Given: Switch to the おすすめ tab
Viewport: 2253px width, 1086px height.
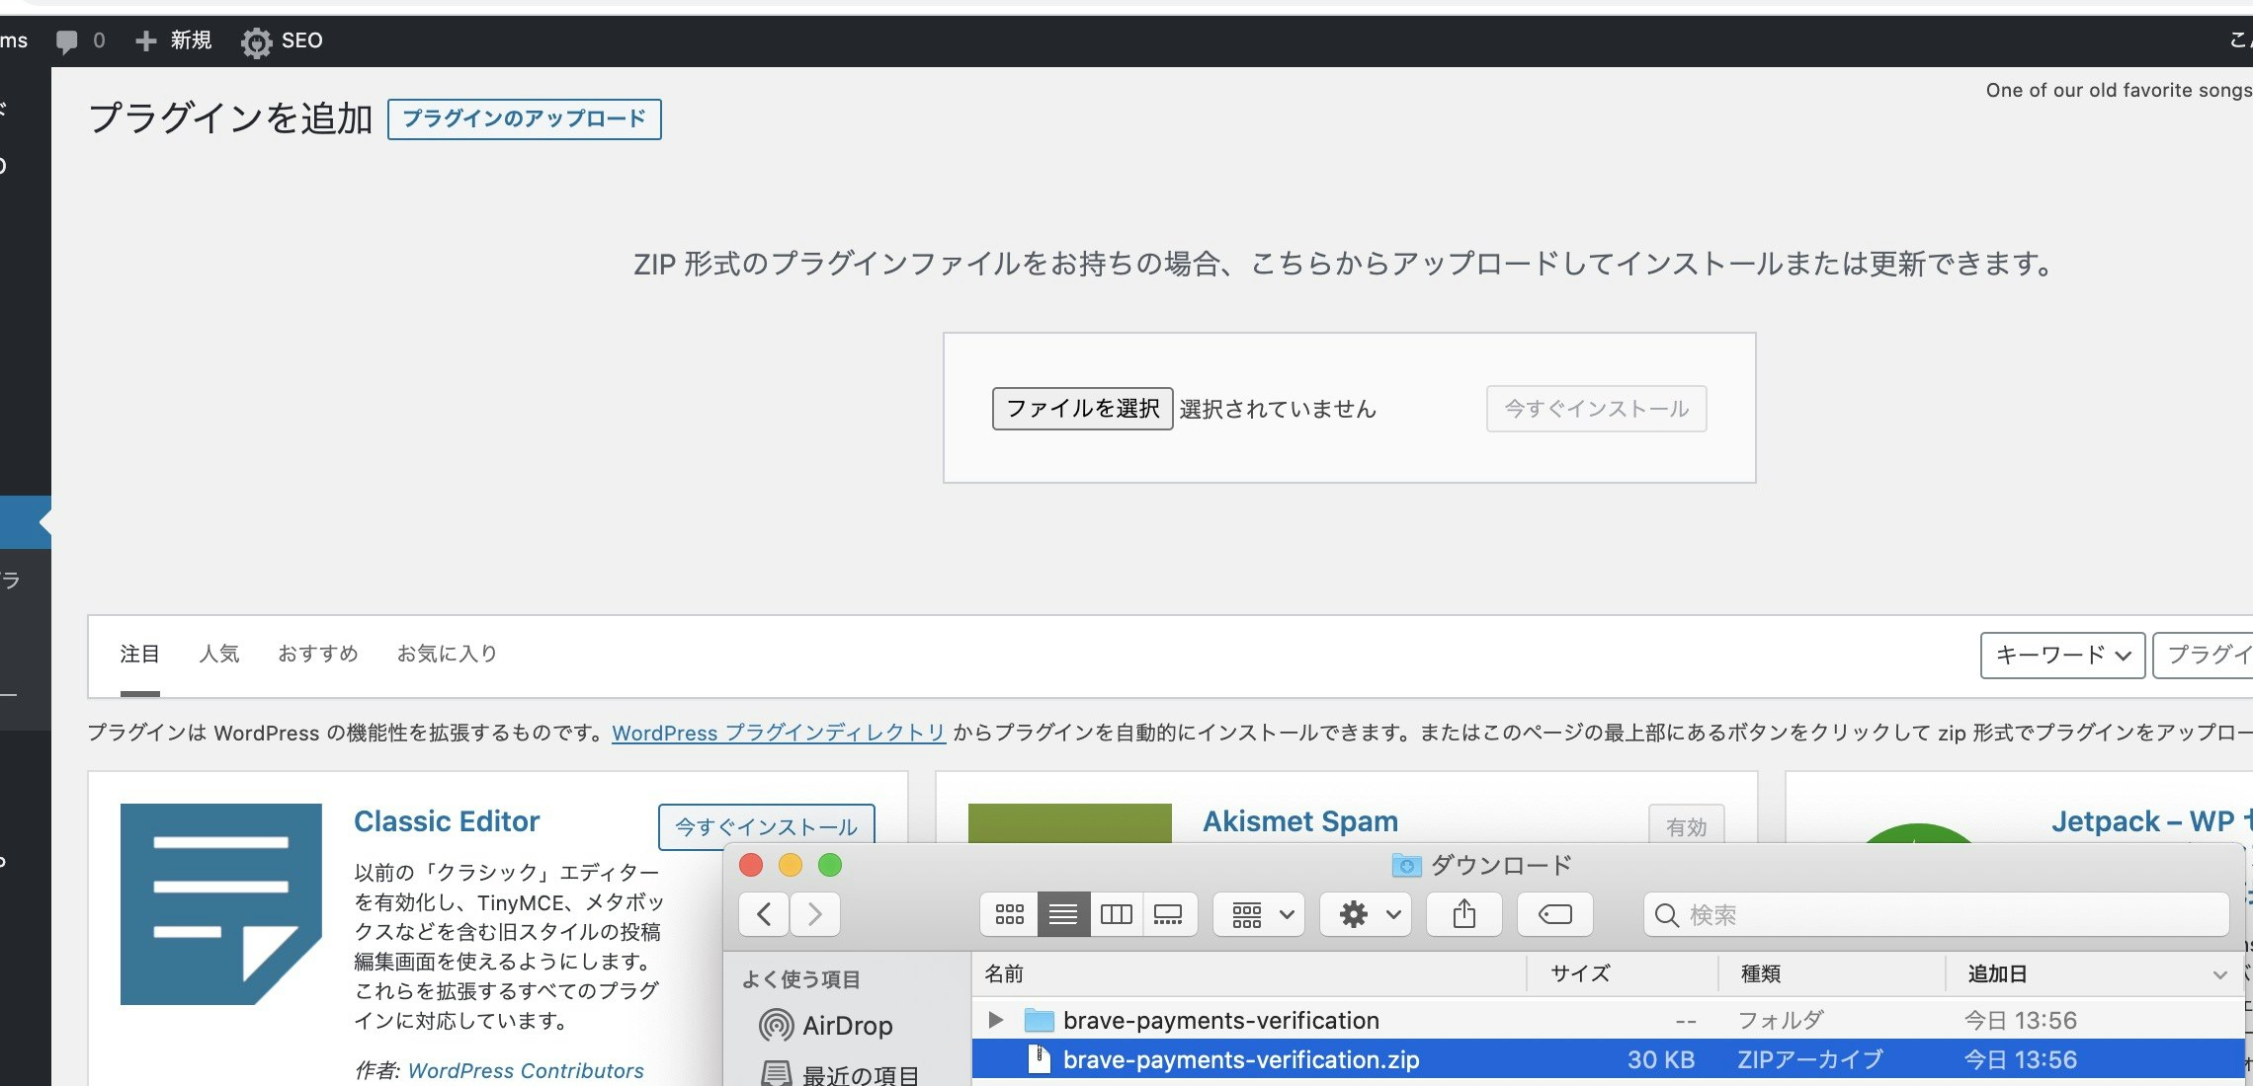Looking at the screenshot, I should tap(317, 654).
